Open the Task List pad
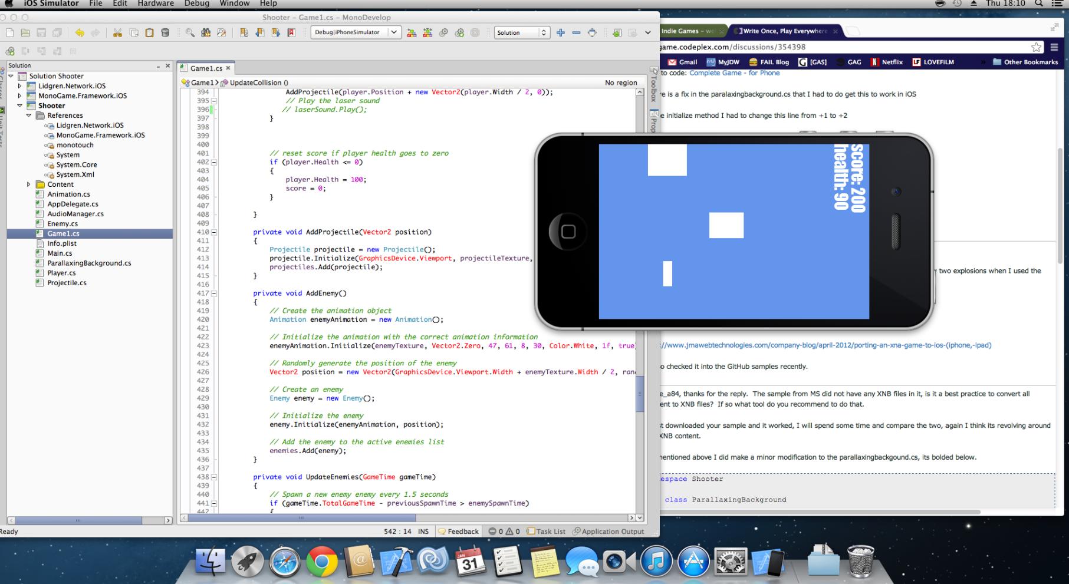 coord(547,532)
